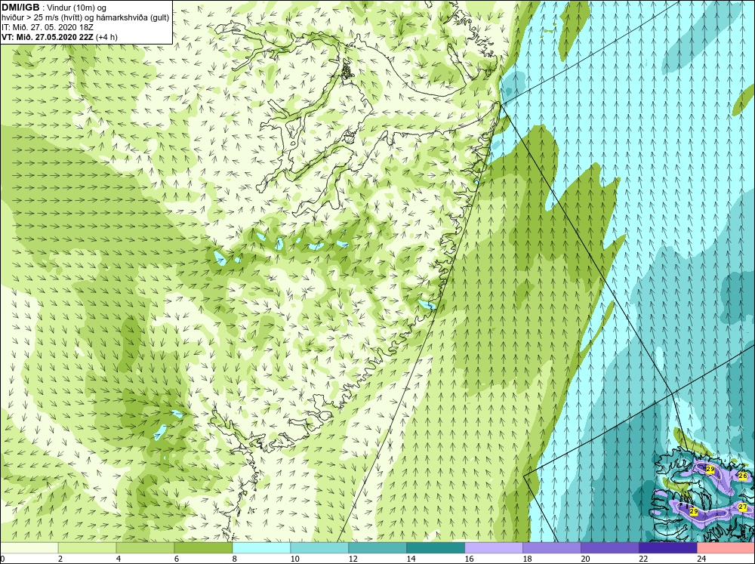The image size is (755, 564).
Task: Click the scale value 16 under the colorbar
Action: [x=469, y=559]
